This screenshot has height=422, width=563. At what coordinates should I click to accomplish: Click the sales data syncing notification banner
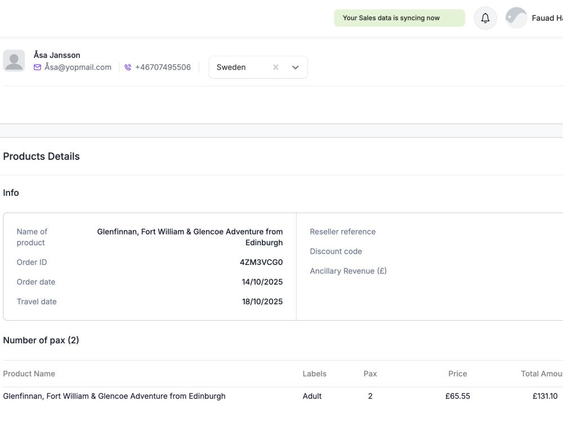(399, 18)
